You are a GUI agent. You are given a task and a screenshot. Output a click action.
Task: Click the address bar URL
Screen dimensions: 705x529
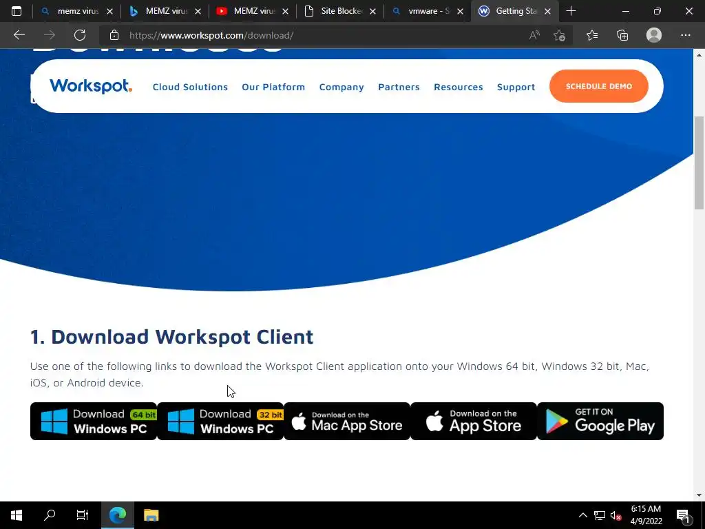[211, 35]
